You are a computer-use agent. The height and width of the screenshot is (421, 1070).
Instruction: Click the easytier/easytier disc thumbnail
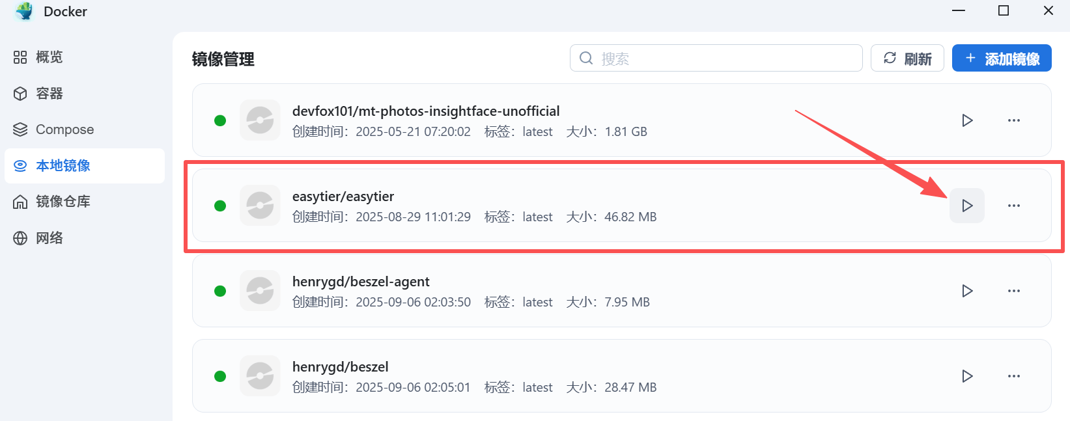click(260, 206)
